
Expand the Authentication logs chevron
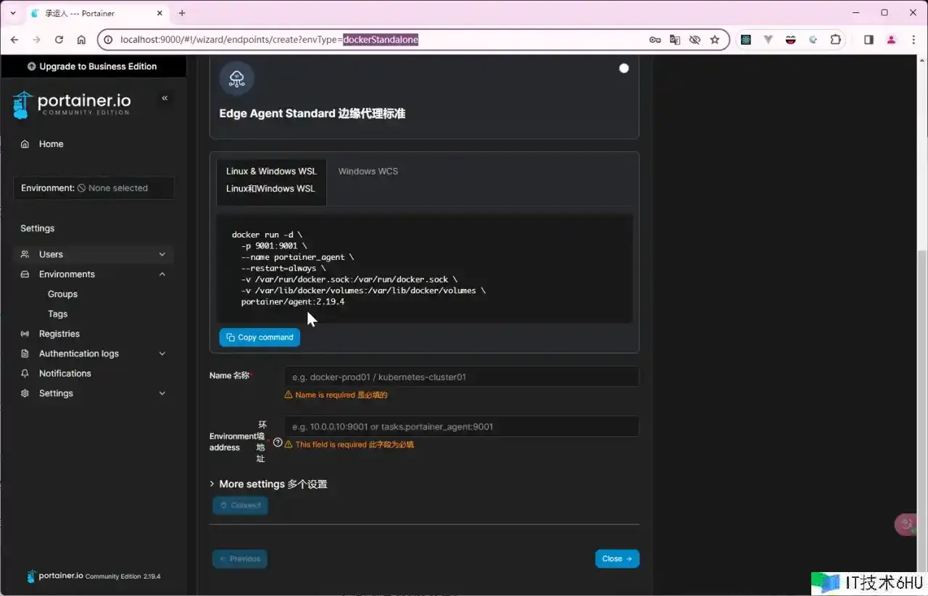pyautogui.click(x=162, y=353)
